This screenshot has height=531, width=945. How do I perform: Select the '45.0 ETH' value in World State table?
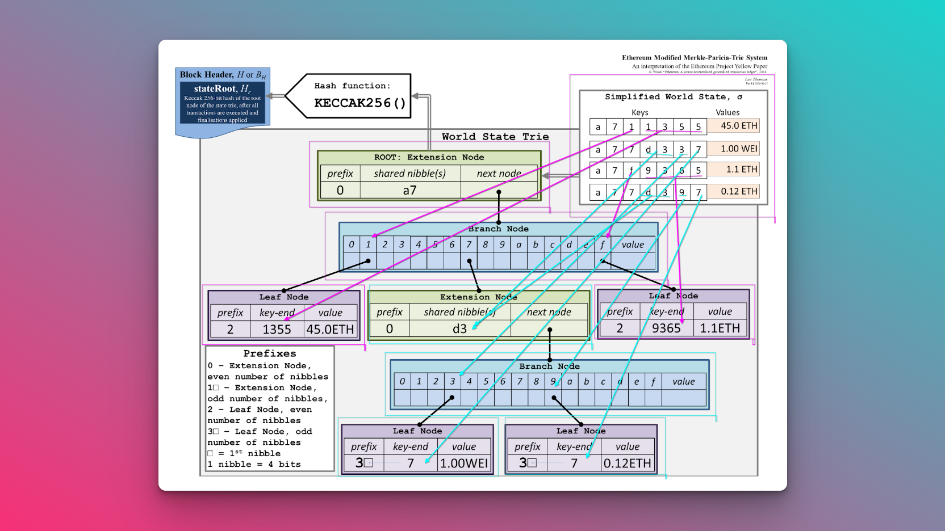(734, 126)
